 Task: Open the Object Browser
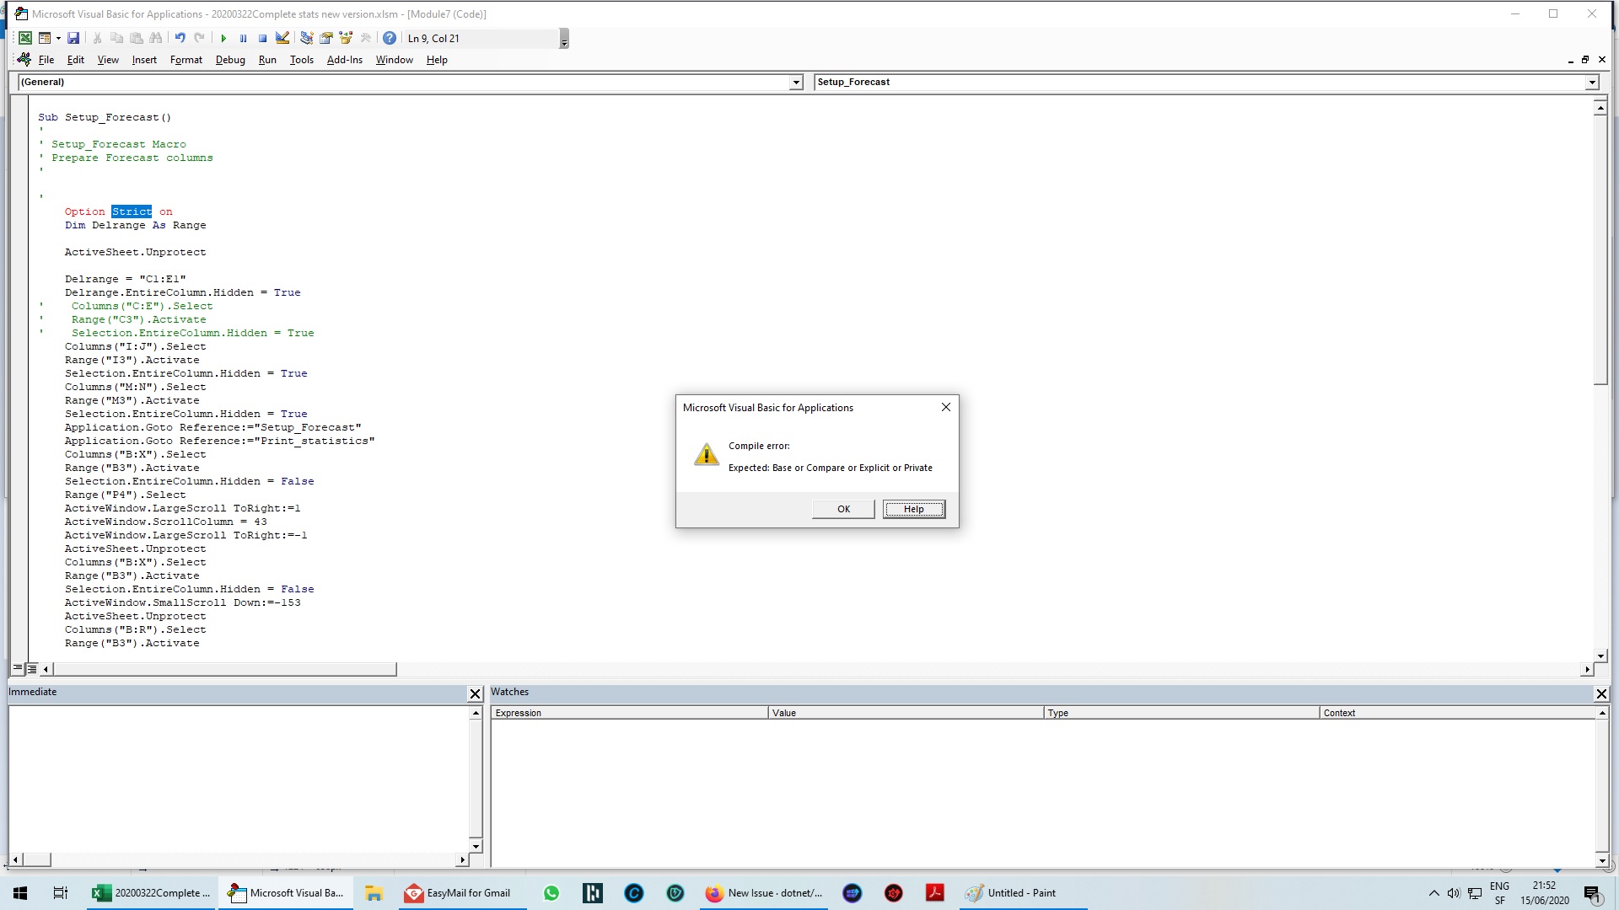[x=346, y=38]
